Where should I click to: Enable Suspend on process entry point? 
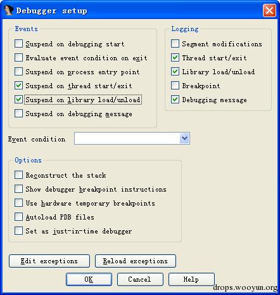pos(19,72)
